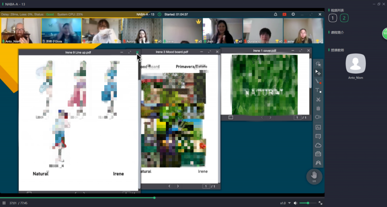Screen dimensions: 387x207
Task: Click the Anto_Nism teacher avatar
Action: click(355, 64)
